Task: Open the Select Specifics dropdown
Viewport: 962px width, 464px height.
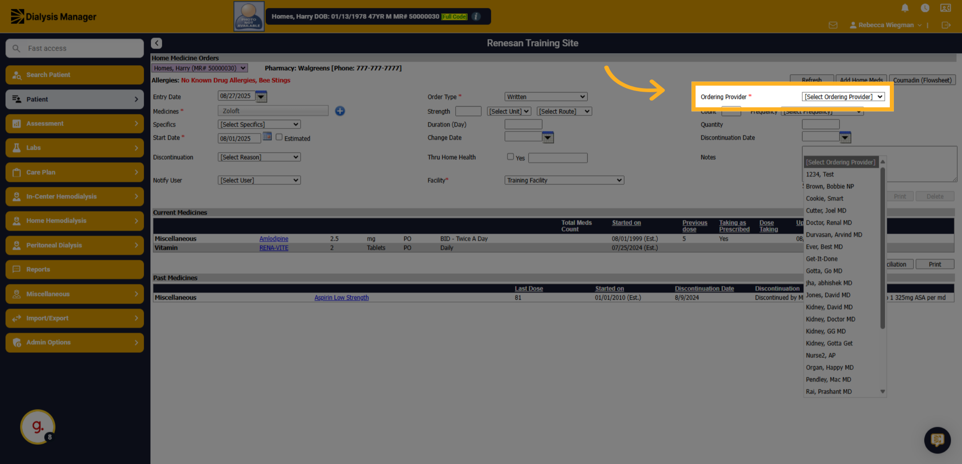Action: [259, 125]
